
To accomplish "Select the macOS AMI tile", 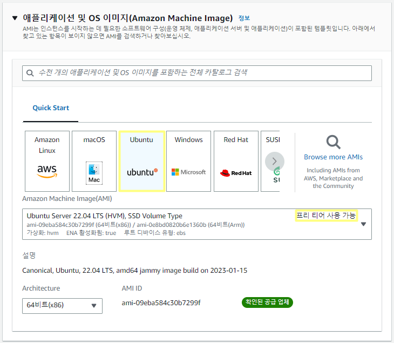I will (x=94, y=161).
